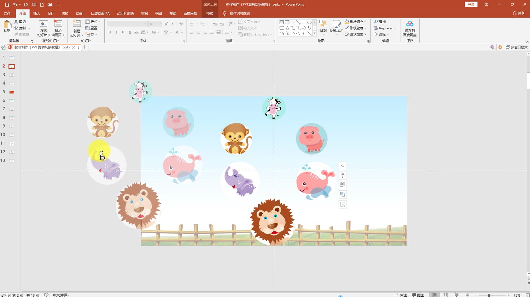Click the zoom slider handle in status bar
The image size is (530, 297).
click(489, 295)
